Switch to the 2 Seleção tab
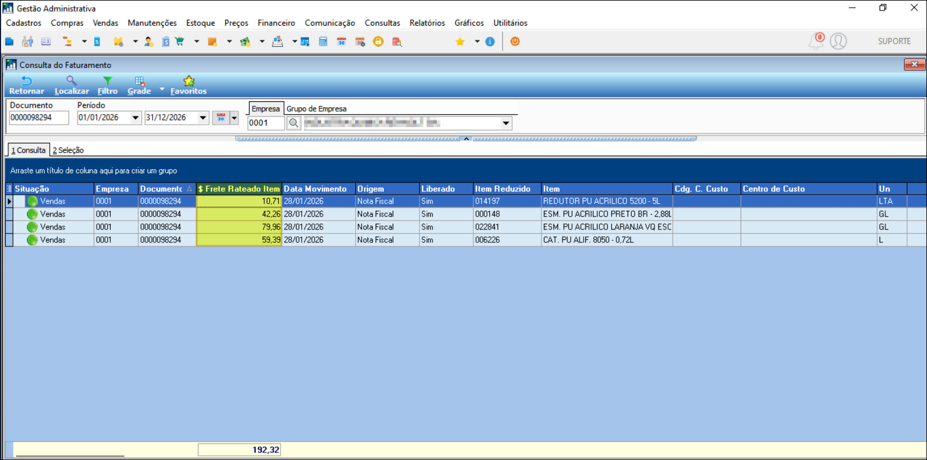This screenshot has width=927, height=460. (x=68, y=150)
